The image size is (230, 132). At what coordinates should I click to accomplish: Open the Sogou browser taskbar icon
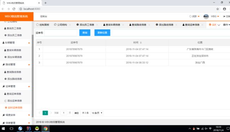point(20,128)
